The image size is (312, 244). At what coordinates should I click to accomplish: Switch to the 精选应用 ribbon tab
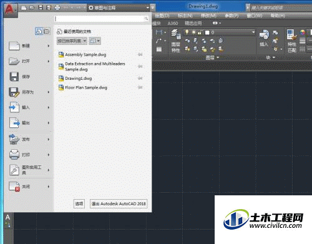point(193,23)
